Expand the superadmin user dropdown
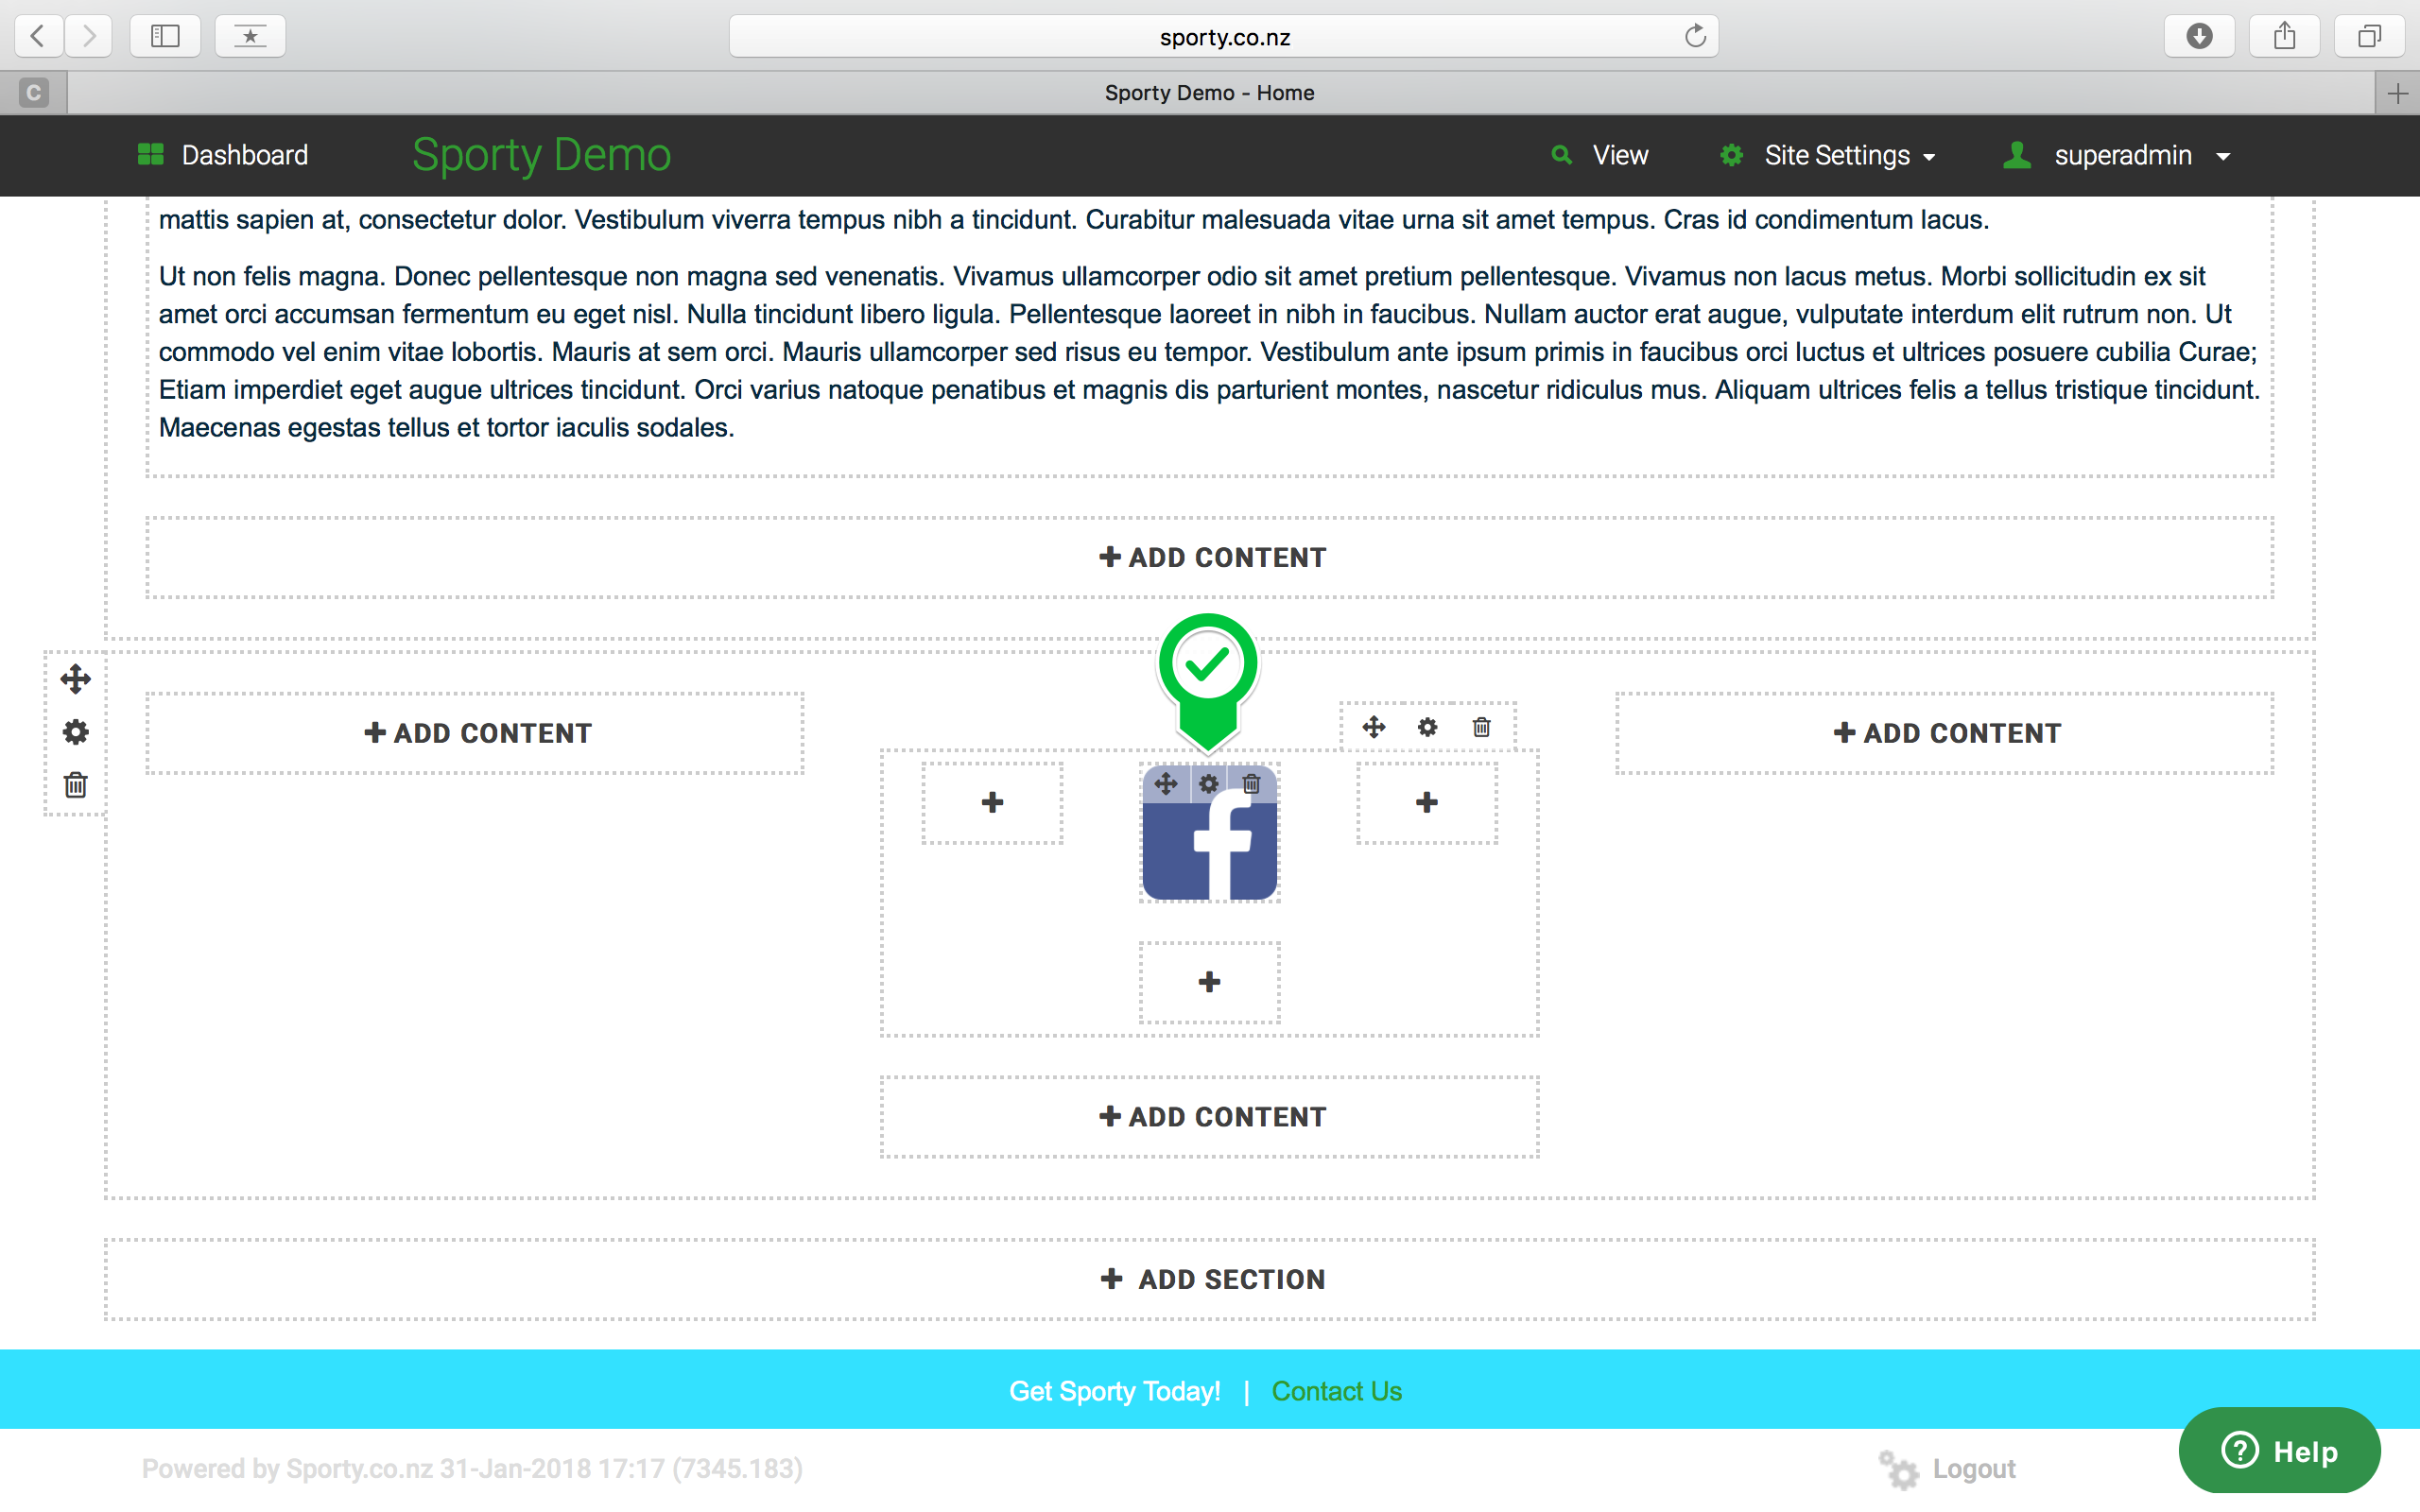This screenshot has width=2420, height=1512. (2141, 155)
